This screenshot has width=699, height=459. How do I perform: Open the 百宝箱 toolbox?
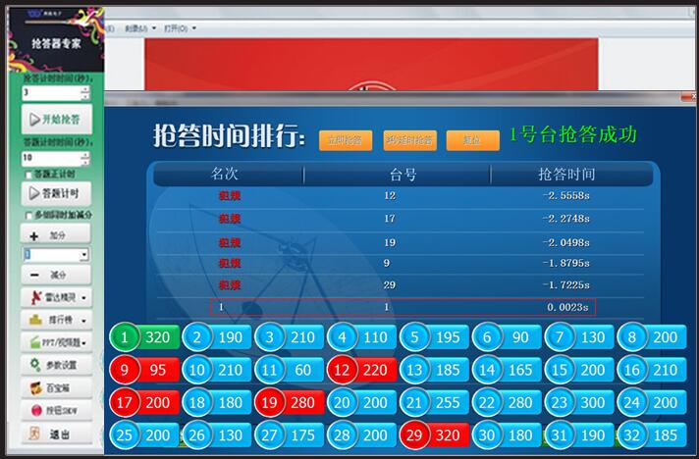55,387
